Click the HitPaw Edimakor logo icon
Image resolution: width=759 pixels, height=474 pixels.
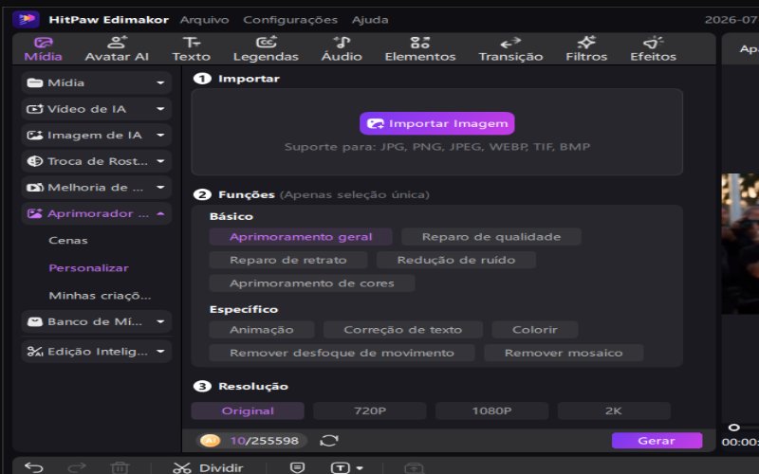pos(27,19)
